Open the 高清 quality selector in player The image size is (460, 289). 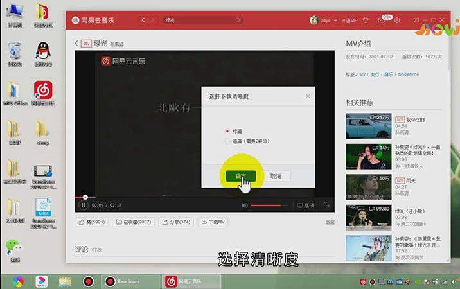pos(306,206)
